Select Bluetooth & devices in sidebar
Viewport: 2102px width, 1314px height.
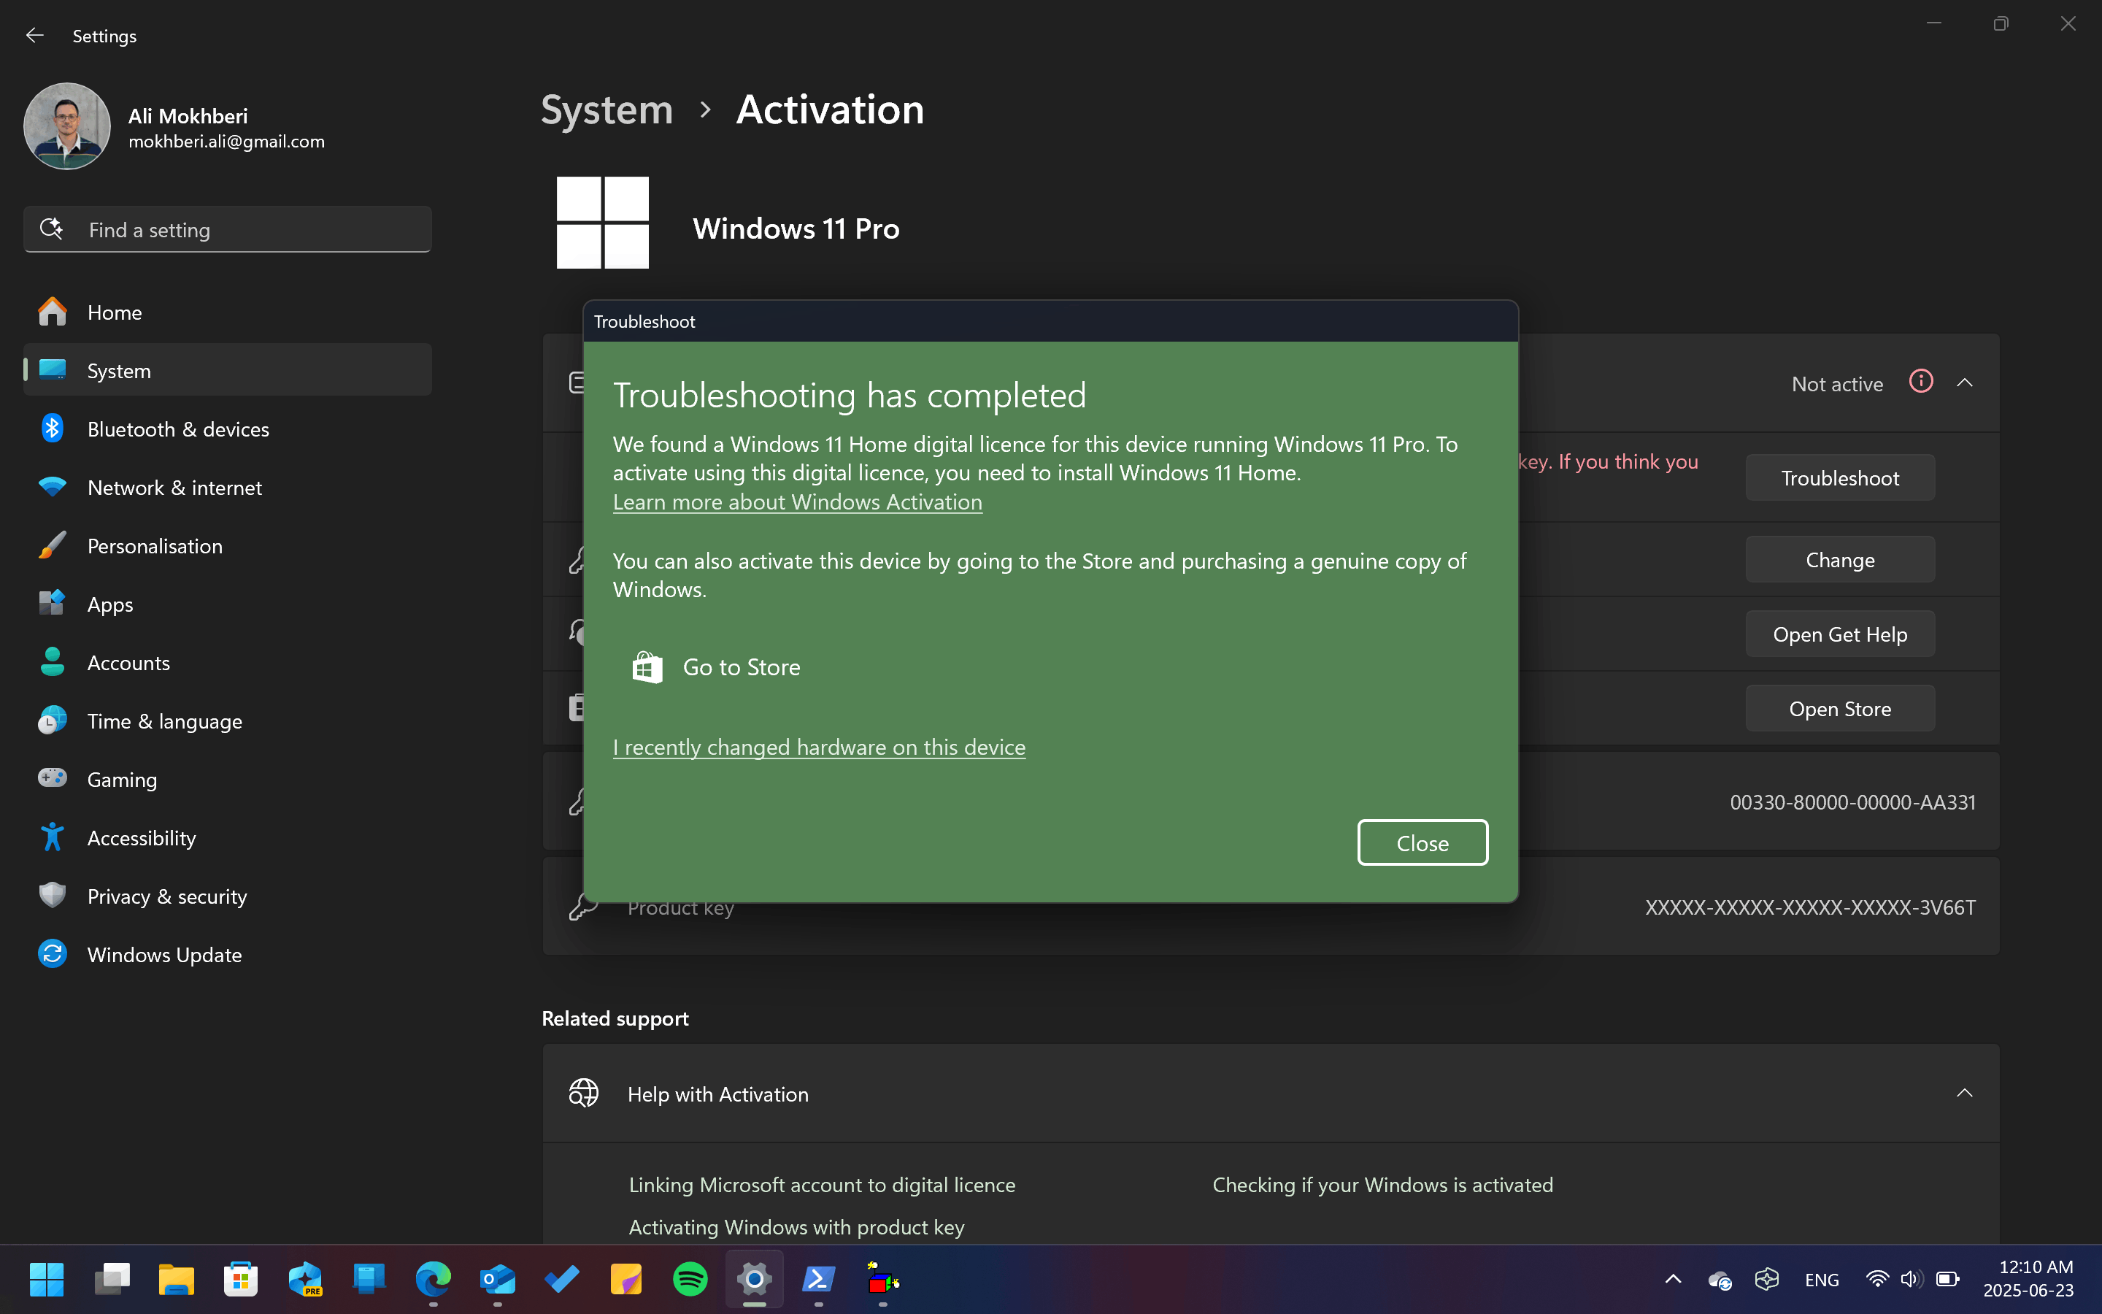pos(228,429)
